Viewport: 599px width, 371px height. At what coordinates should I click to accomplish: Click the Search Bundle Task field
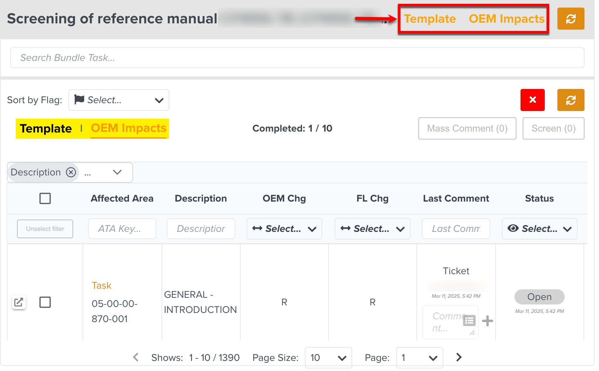click(297, 58)
